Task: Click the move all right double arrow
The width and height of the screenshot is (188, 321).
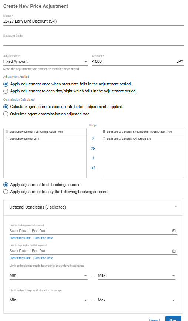Action: (x=93, y=148)
